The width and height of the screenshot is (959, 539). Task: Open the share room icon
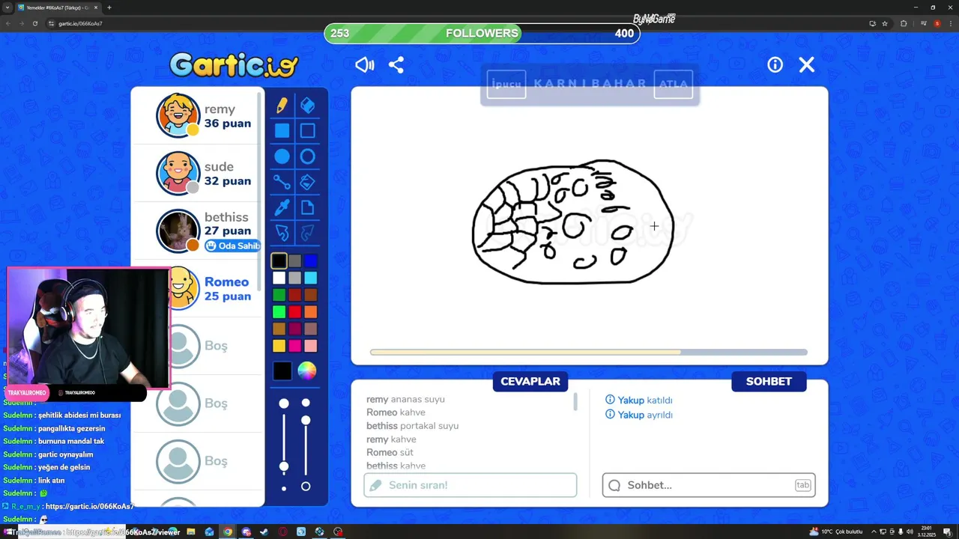(x=396, y=65)
